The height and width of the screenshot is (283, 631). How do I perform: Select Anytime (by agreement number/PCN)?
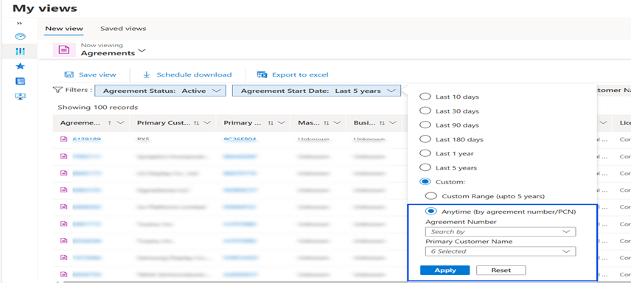click(431, 211)
